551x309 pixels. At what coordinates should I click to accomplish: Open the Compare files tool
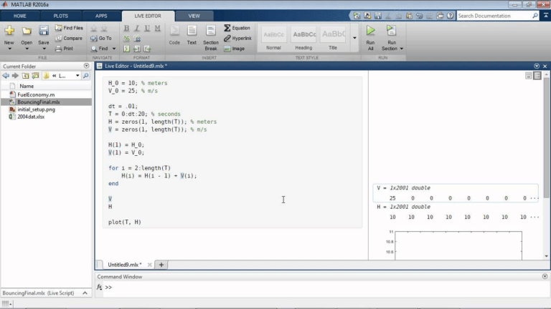pos(68,38)
